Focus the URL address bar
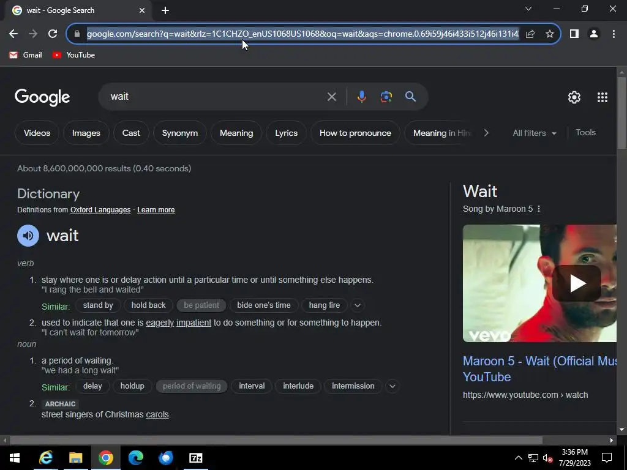Viewport: 627px width, 470px height. point(302,34)
